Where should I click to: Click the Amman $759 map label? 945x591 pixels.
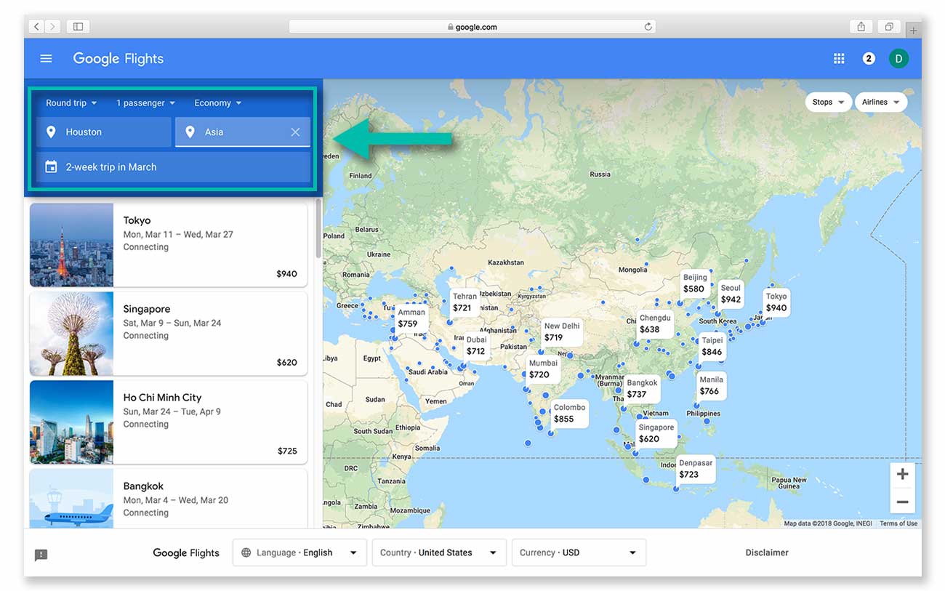(411, 318)
